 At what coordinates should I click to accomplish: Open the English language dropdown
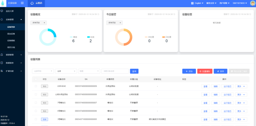[197, 3]
